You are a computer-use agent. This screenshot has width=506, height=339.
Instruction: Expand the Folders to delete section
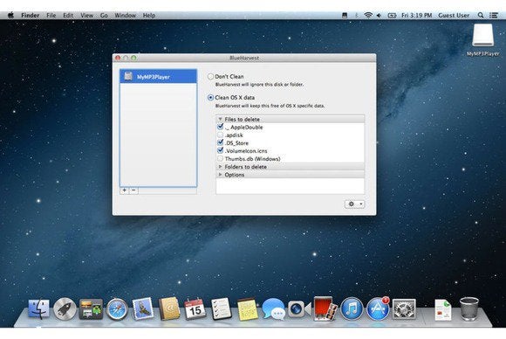tap(221, 167)
